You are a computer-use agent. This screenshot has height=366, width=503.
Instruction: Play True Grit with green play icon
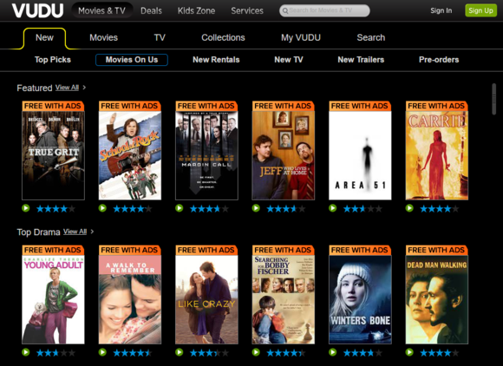pos(26,208)
